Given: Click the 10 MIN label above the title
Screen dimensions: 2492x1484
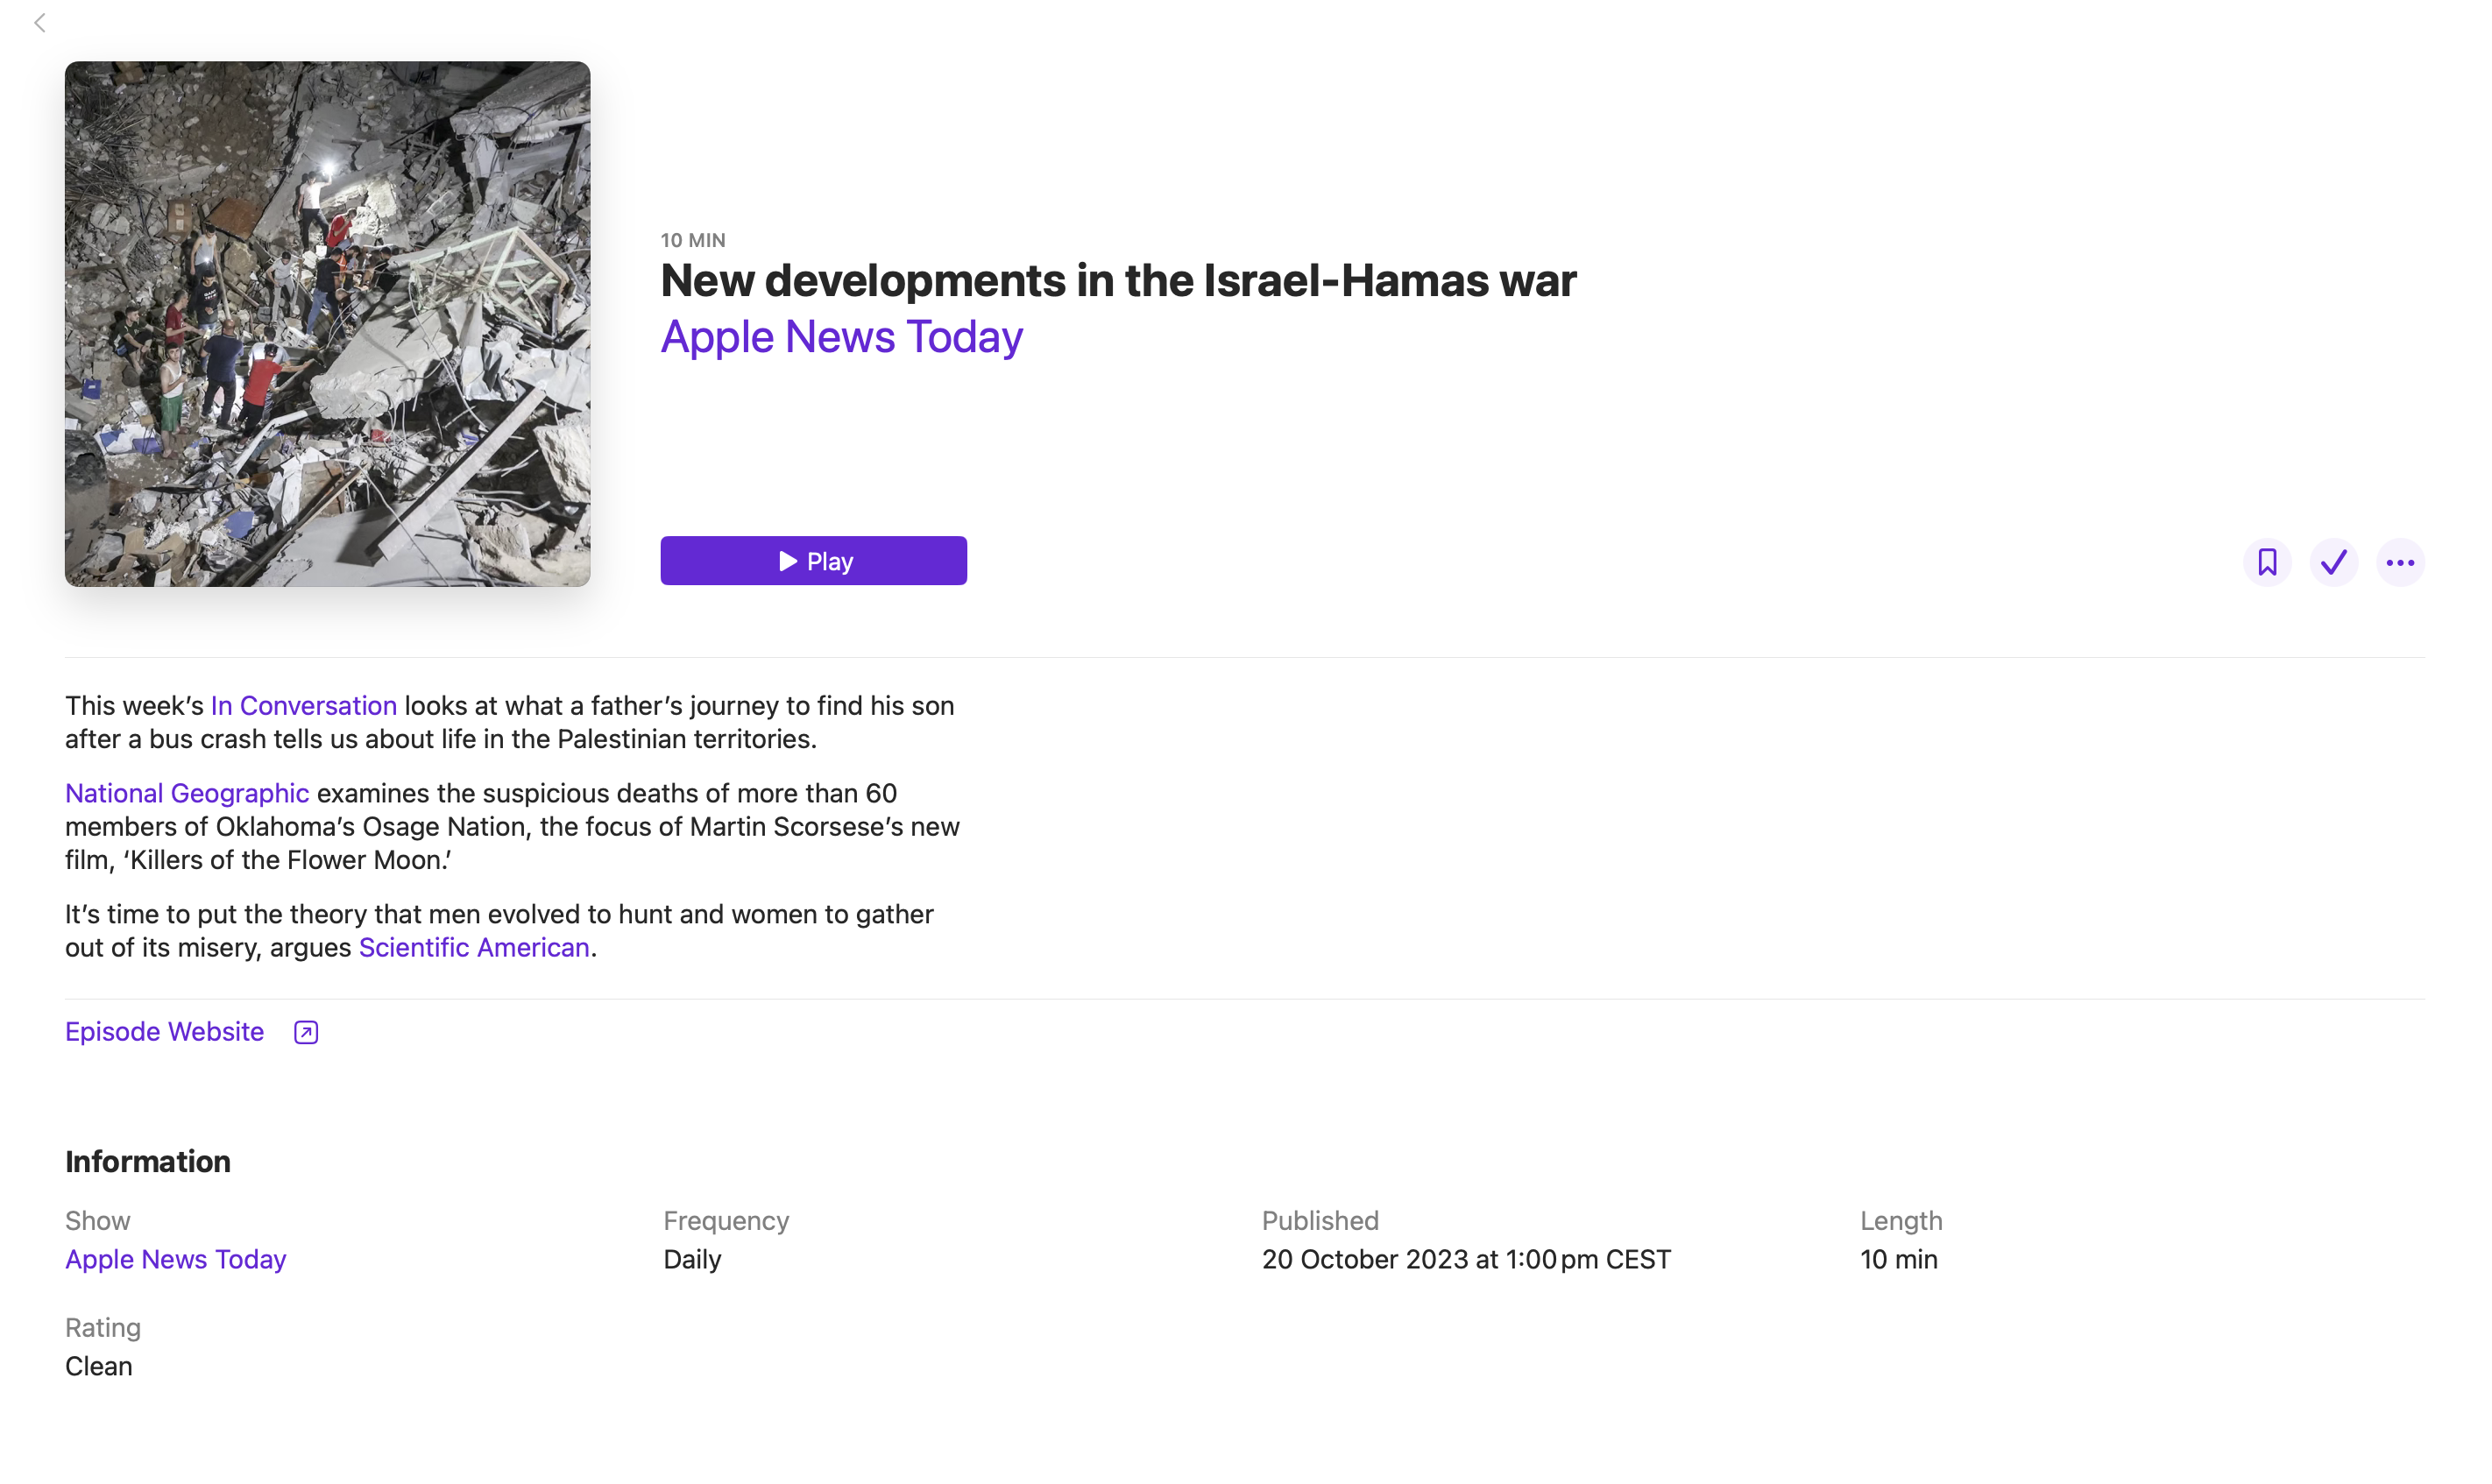Looking at the screenshot, I should [x=693, y=240].
